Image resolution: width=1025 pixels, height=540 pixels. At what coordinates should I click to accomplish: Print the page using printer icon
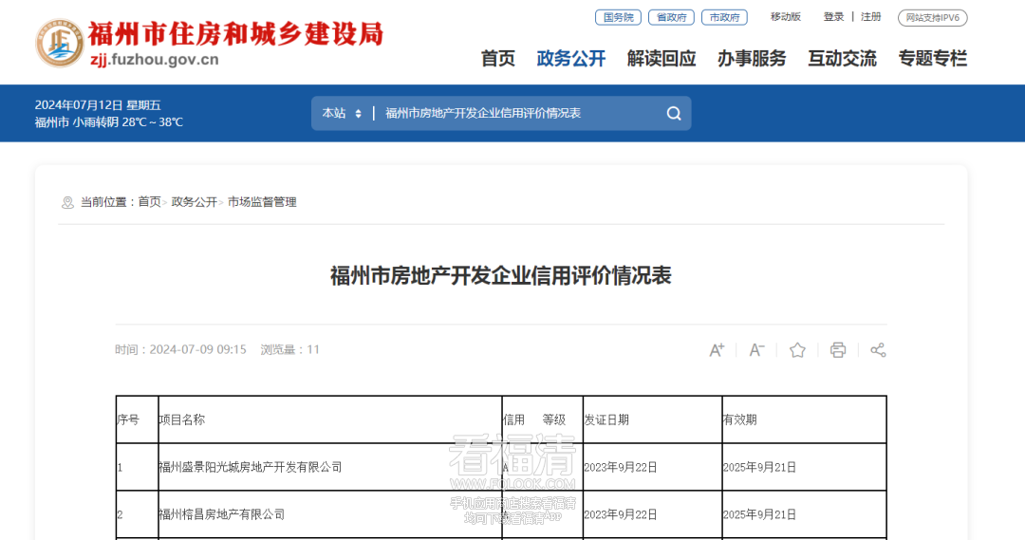pos(838,350)
